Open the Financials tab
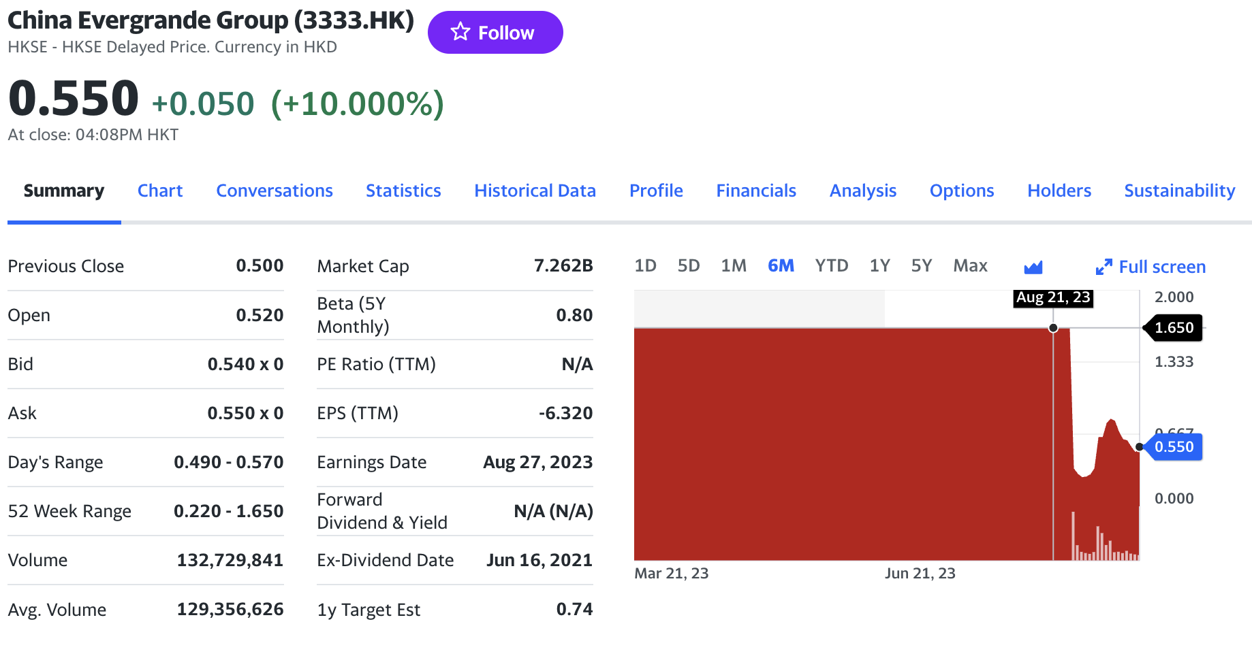 [756, 191]
